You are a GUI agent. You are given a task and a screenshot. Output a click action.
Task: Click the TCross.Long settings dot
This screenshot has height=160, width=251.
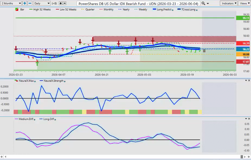pos(197,10)
